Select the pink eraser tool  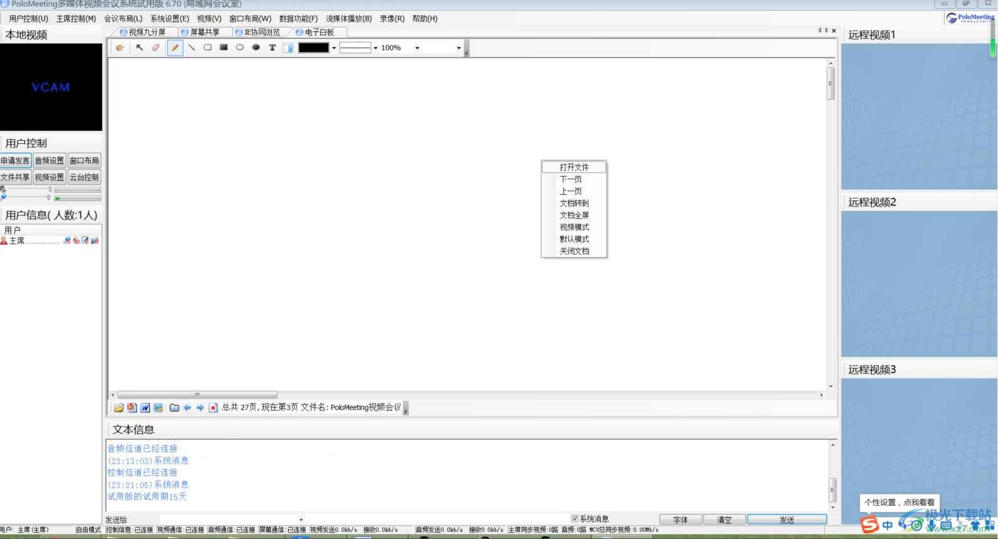(156, 48)
